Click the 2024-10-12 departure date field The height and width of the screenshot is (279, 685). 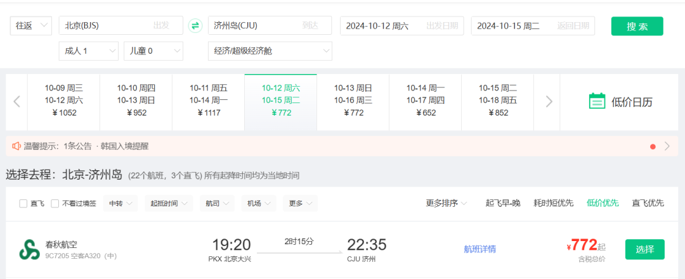point(402,26)
